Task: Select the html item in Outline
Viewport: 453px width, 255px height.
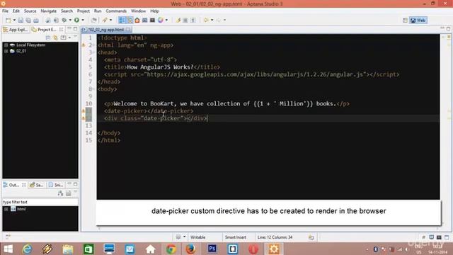Action: point(21,209)
